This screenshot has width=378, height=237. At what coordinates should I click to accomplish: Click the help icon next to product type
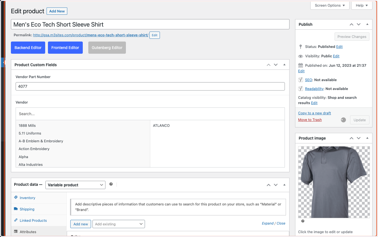coord(111,184)
